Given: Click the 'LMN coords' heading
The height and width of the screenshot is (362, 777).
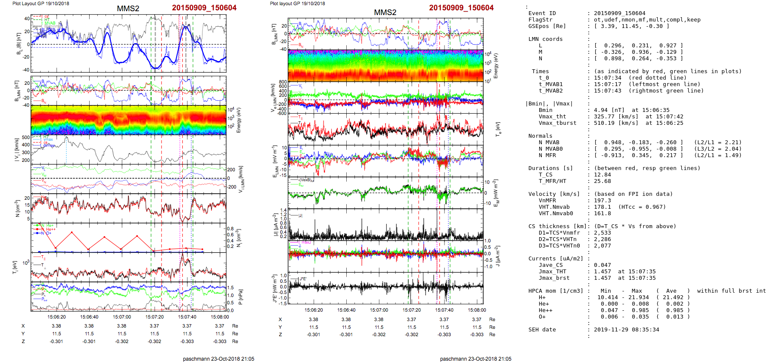Looking at the screenshot, I should coord(546,39).
